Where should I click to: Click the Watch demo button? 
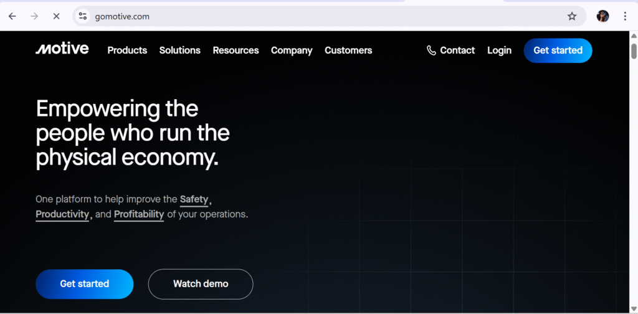(x=201, y=284)
